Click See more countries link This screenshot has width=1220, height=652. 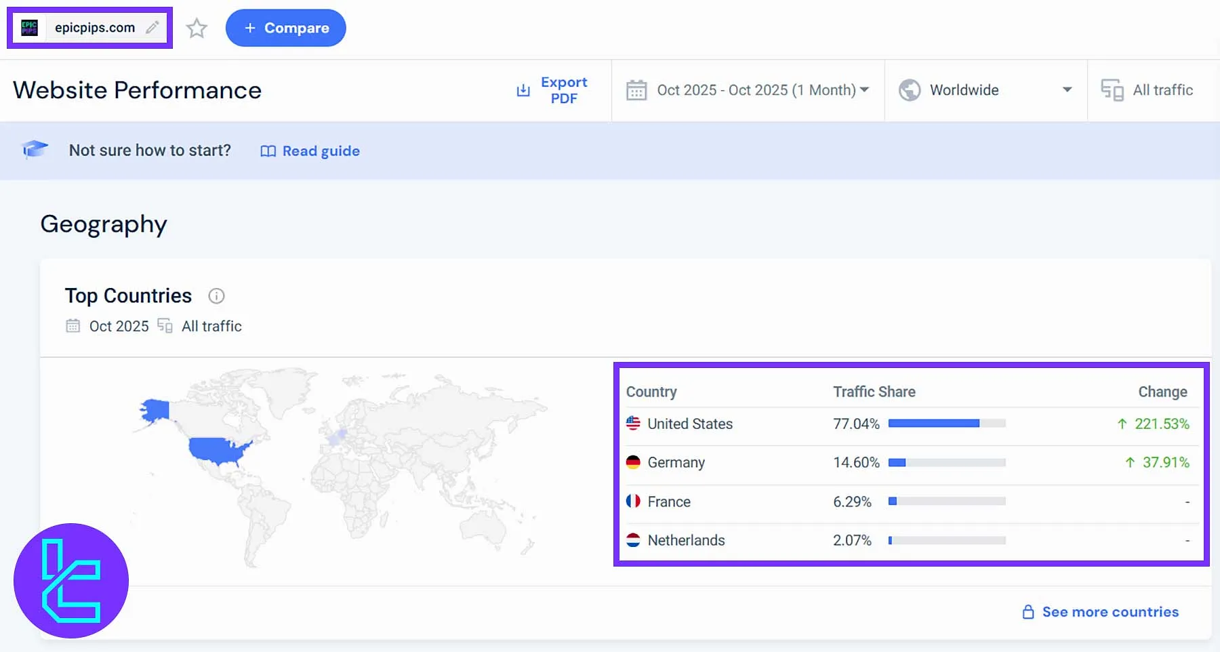(1110, 612)
